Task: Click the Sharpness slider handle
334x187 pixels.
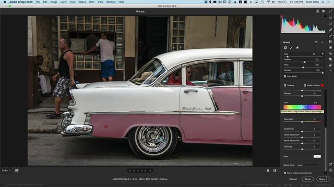Action: pos(302,131)
